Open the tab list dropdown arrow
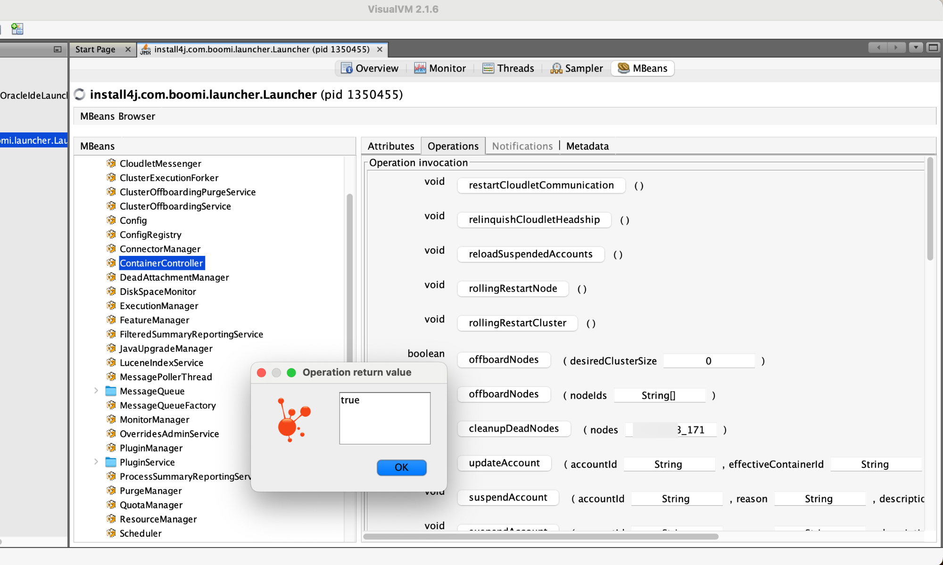Image resolution: width=943 pixels, height=565 pixels. tap(916, 48)
